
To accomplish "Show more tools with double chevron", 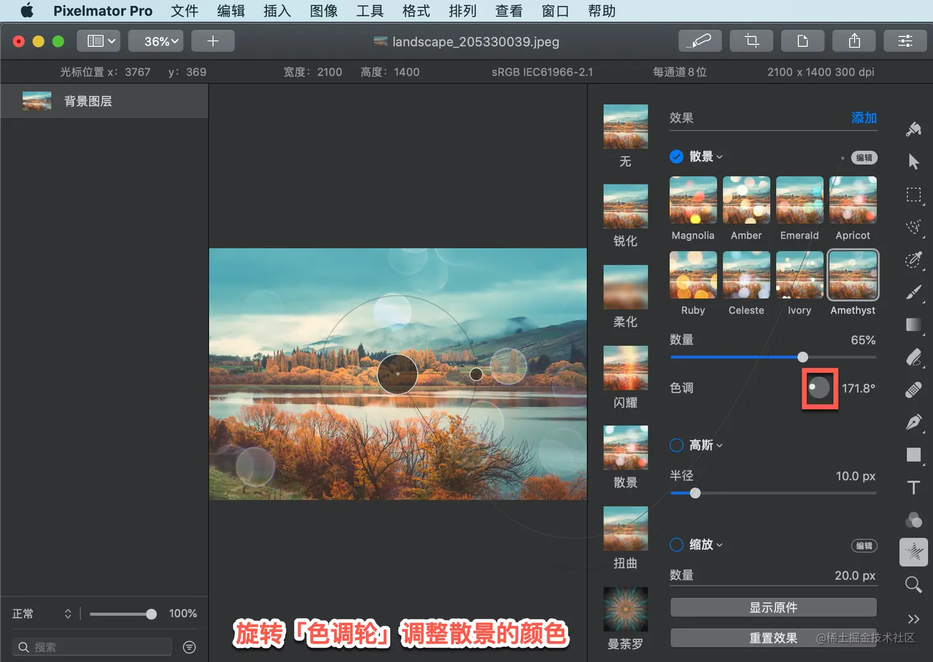I will click(914, 618).
